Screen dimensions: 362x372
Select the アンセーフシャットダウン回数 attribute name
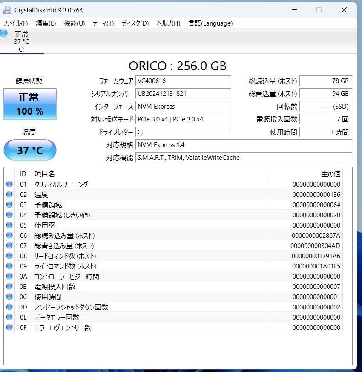click(x=72, y=307)
